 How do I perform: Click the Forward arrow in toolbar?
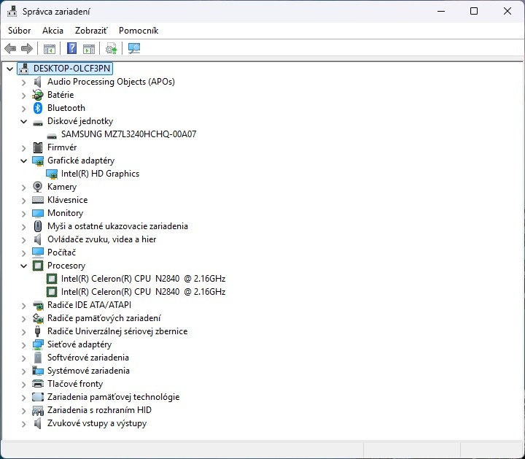(x=27, y=49)
